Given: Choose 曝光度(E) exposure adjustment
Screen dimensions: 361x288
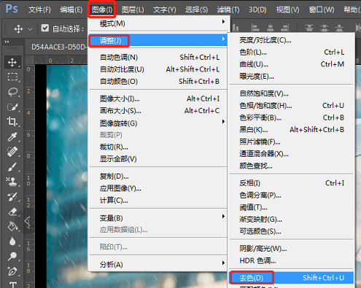Looking at the screenshot, I should point(291,77).
